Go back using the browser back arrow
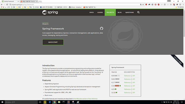Image resolution: width=185 pixels, height=104 pixels. [x=2, y=4]
